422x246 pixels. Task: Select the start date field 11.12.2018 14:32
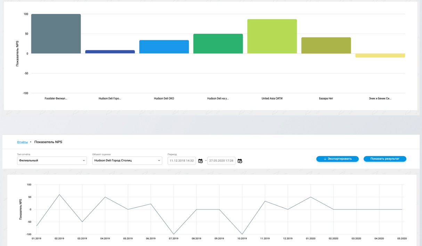click(182, 161)
